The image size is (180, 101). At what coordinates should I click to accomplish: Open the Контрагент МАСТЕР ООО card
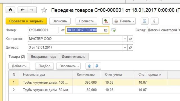click(x=130, y=39)
